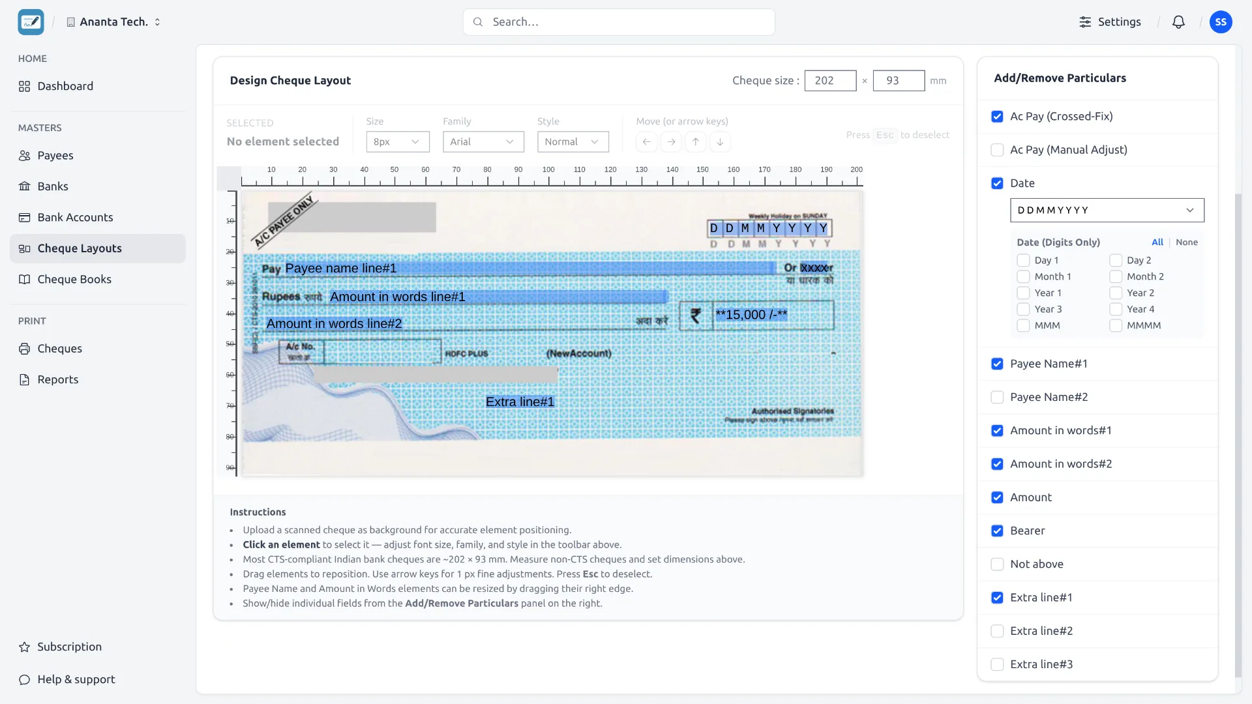Click the Payees people icon

pos(25,155)
